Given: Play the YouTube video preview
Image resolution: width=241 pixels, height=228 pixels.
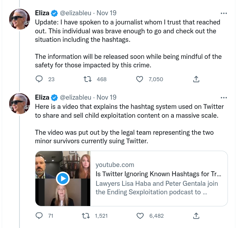Looking at the screenshot, I should pos(63,178).
